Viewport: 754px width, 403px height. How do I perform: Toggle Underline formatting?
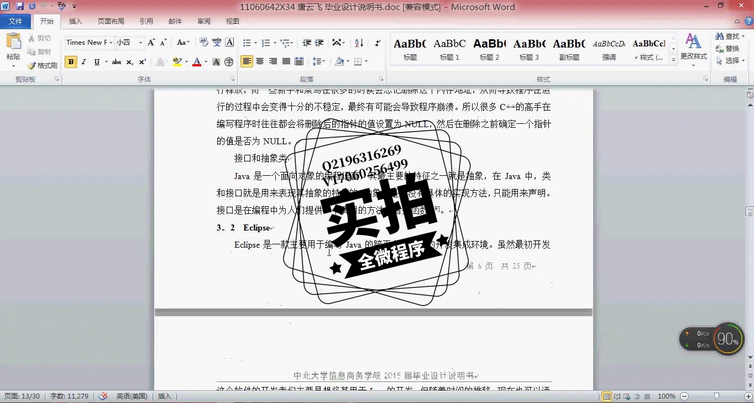pos(97,62)
